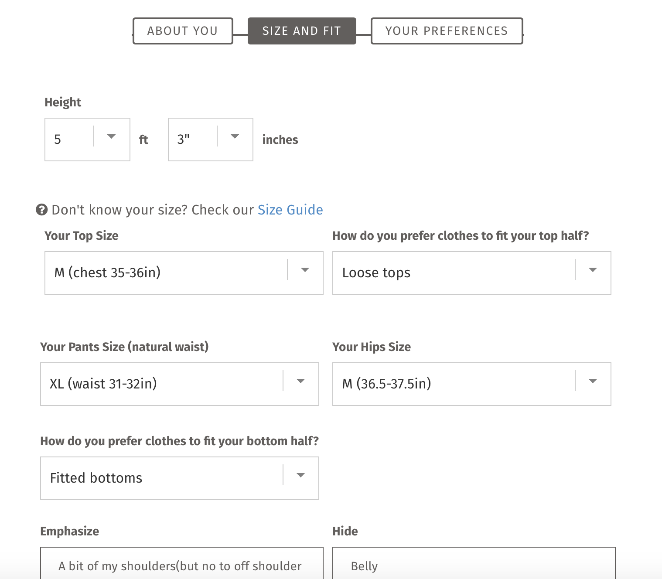Expand the Pants Size dropdown arrow

300,381
